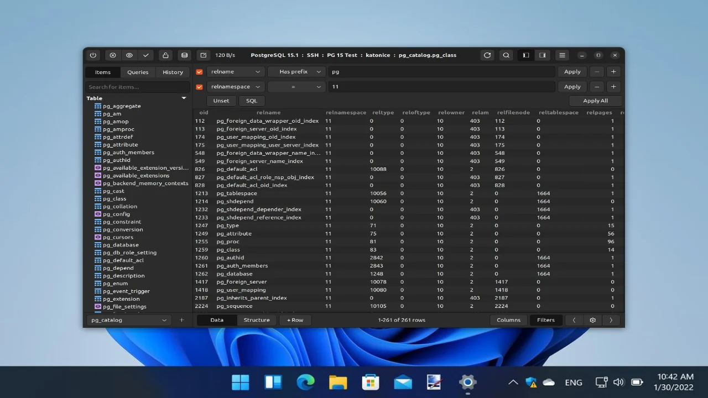Uncheck the relnamespace filter checkbox
The height and width of the screenshot is (398, 708).
point(200,87)
